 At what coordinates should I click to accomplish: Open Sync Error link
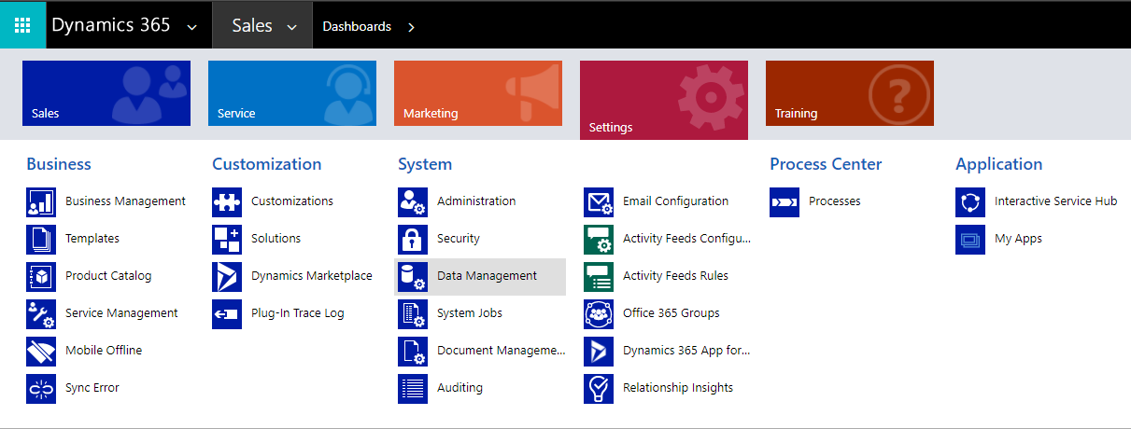[92, 388]
